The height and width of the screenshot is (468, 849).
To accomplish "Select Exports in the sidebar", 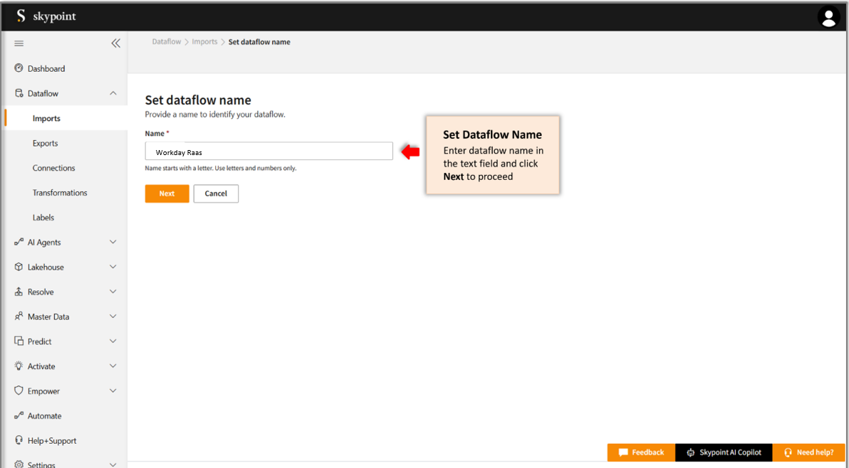I will [45, 143].
